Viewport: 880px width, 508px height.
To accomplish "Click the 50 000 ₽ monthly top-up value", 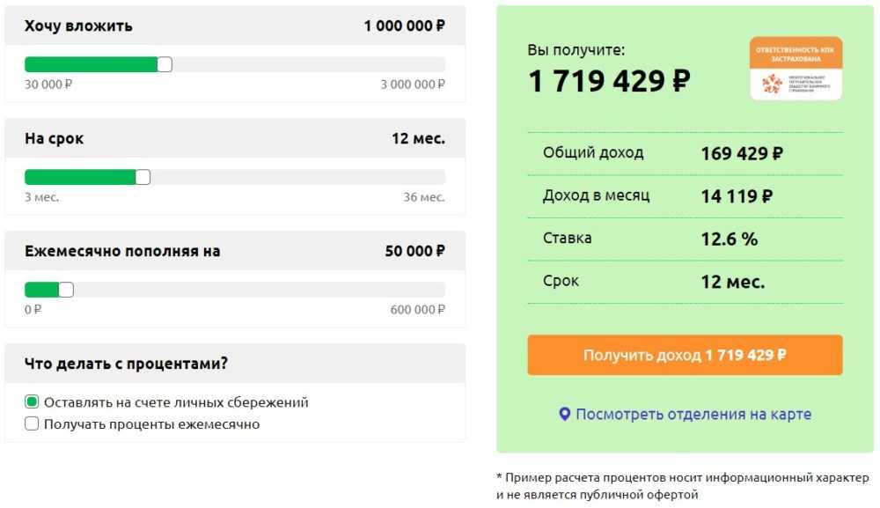I will click(414, 251).
